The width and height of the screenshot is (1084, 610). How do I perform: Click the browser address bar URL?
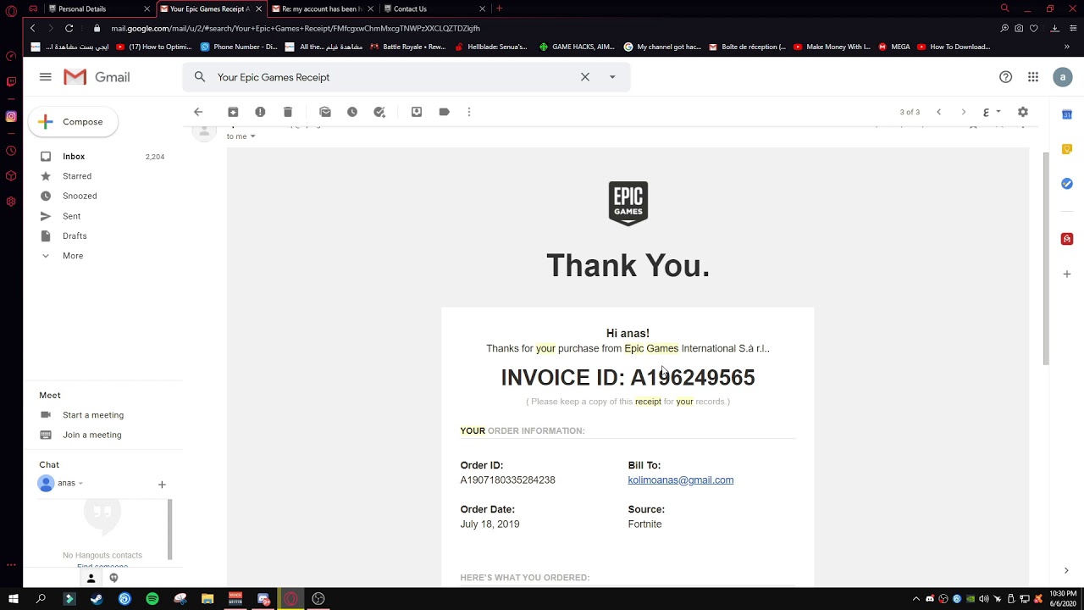296,28
